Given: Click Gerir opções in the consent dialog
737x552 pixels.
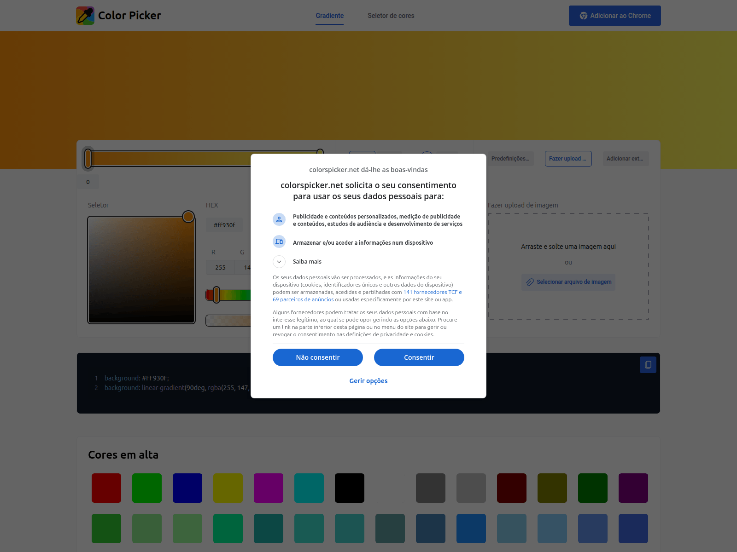Looking at the screenshot, I should pos(368,380).
